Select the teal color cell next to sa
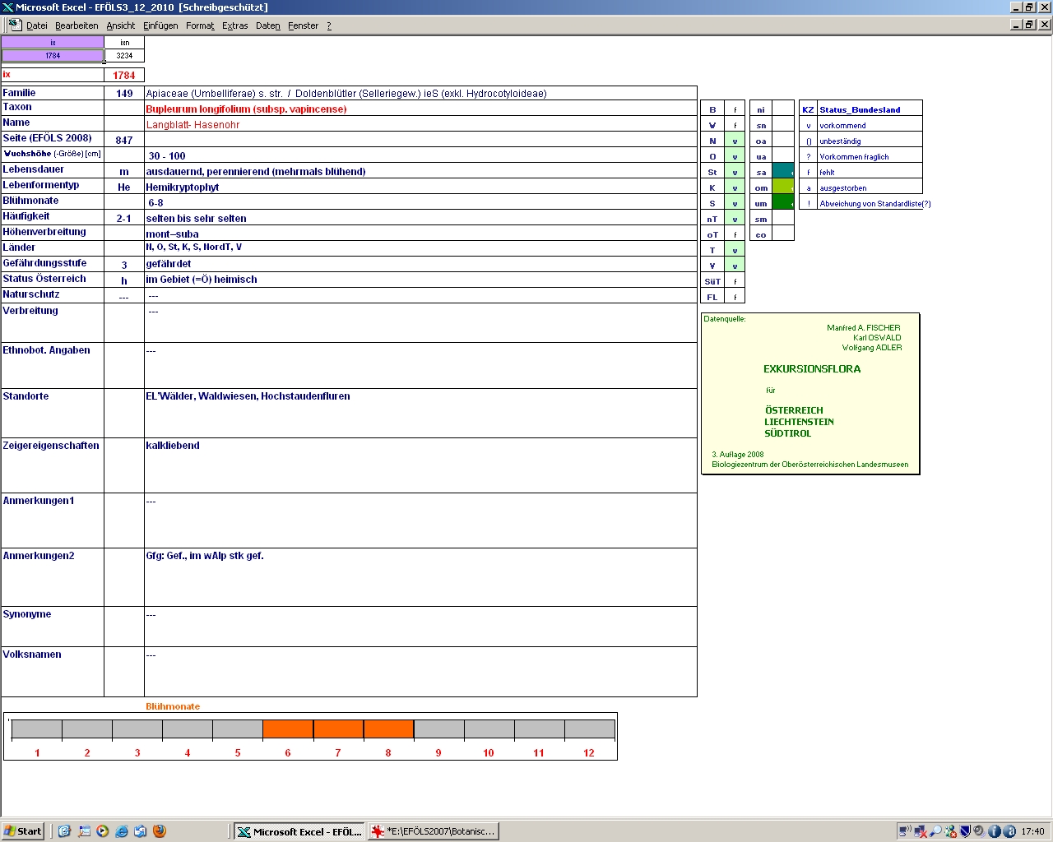Viewport: 1053px width, 842px height. coord(783,172)
